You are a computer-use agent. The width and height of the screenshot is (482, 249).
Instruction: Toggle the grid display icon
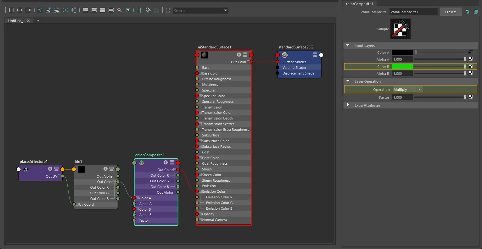[140, 10]
